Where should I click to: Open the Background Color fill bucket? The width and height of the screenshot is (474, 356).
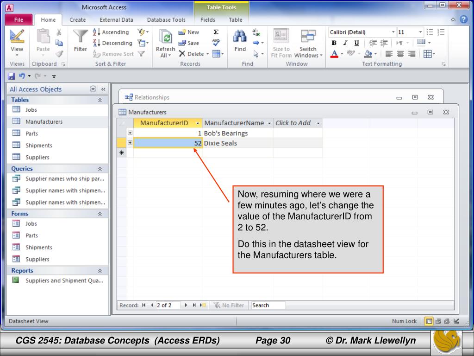coord(368,54)
